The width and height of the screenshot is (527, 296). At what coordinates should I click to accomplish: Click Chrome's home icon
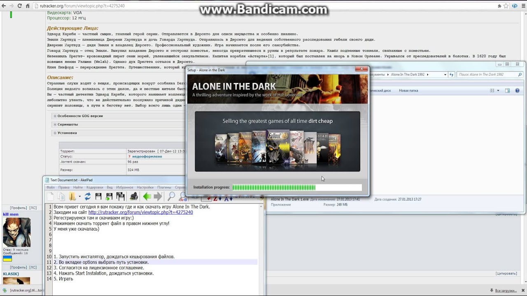pyautogui.click(x=28, y=6)
